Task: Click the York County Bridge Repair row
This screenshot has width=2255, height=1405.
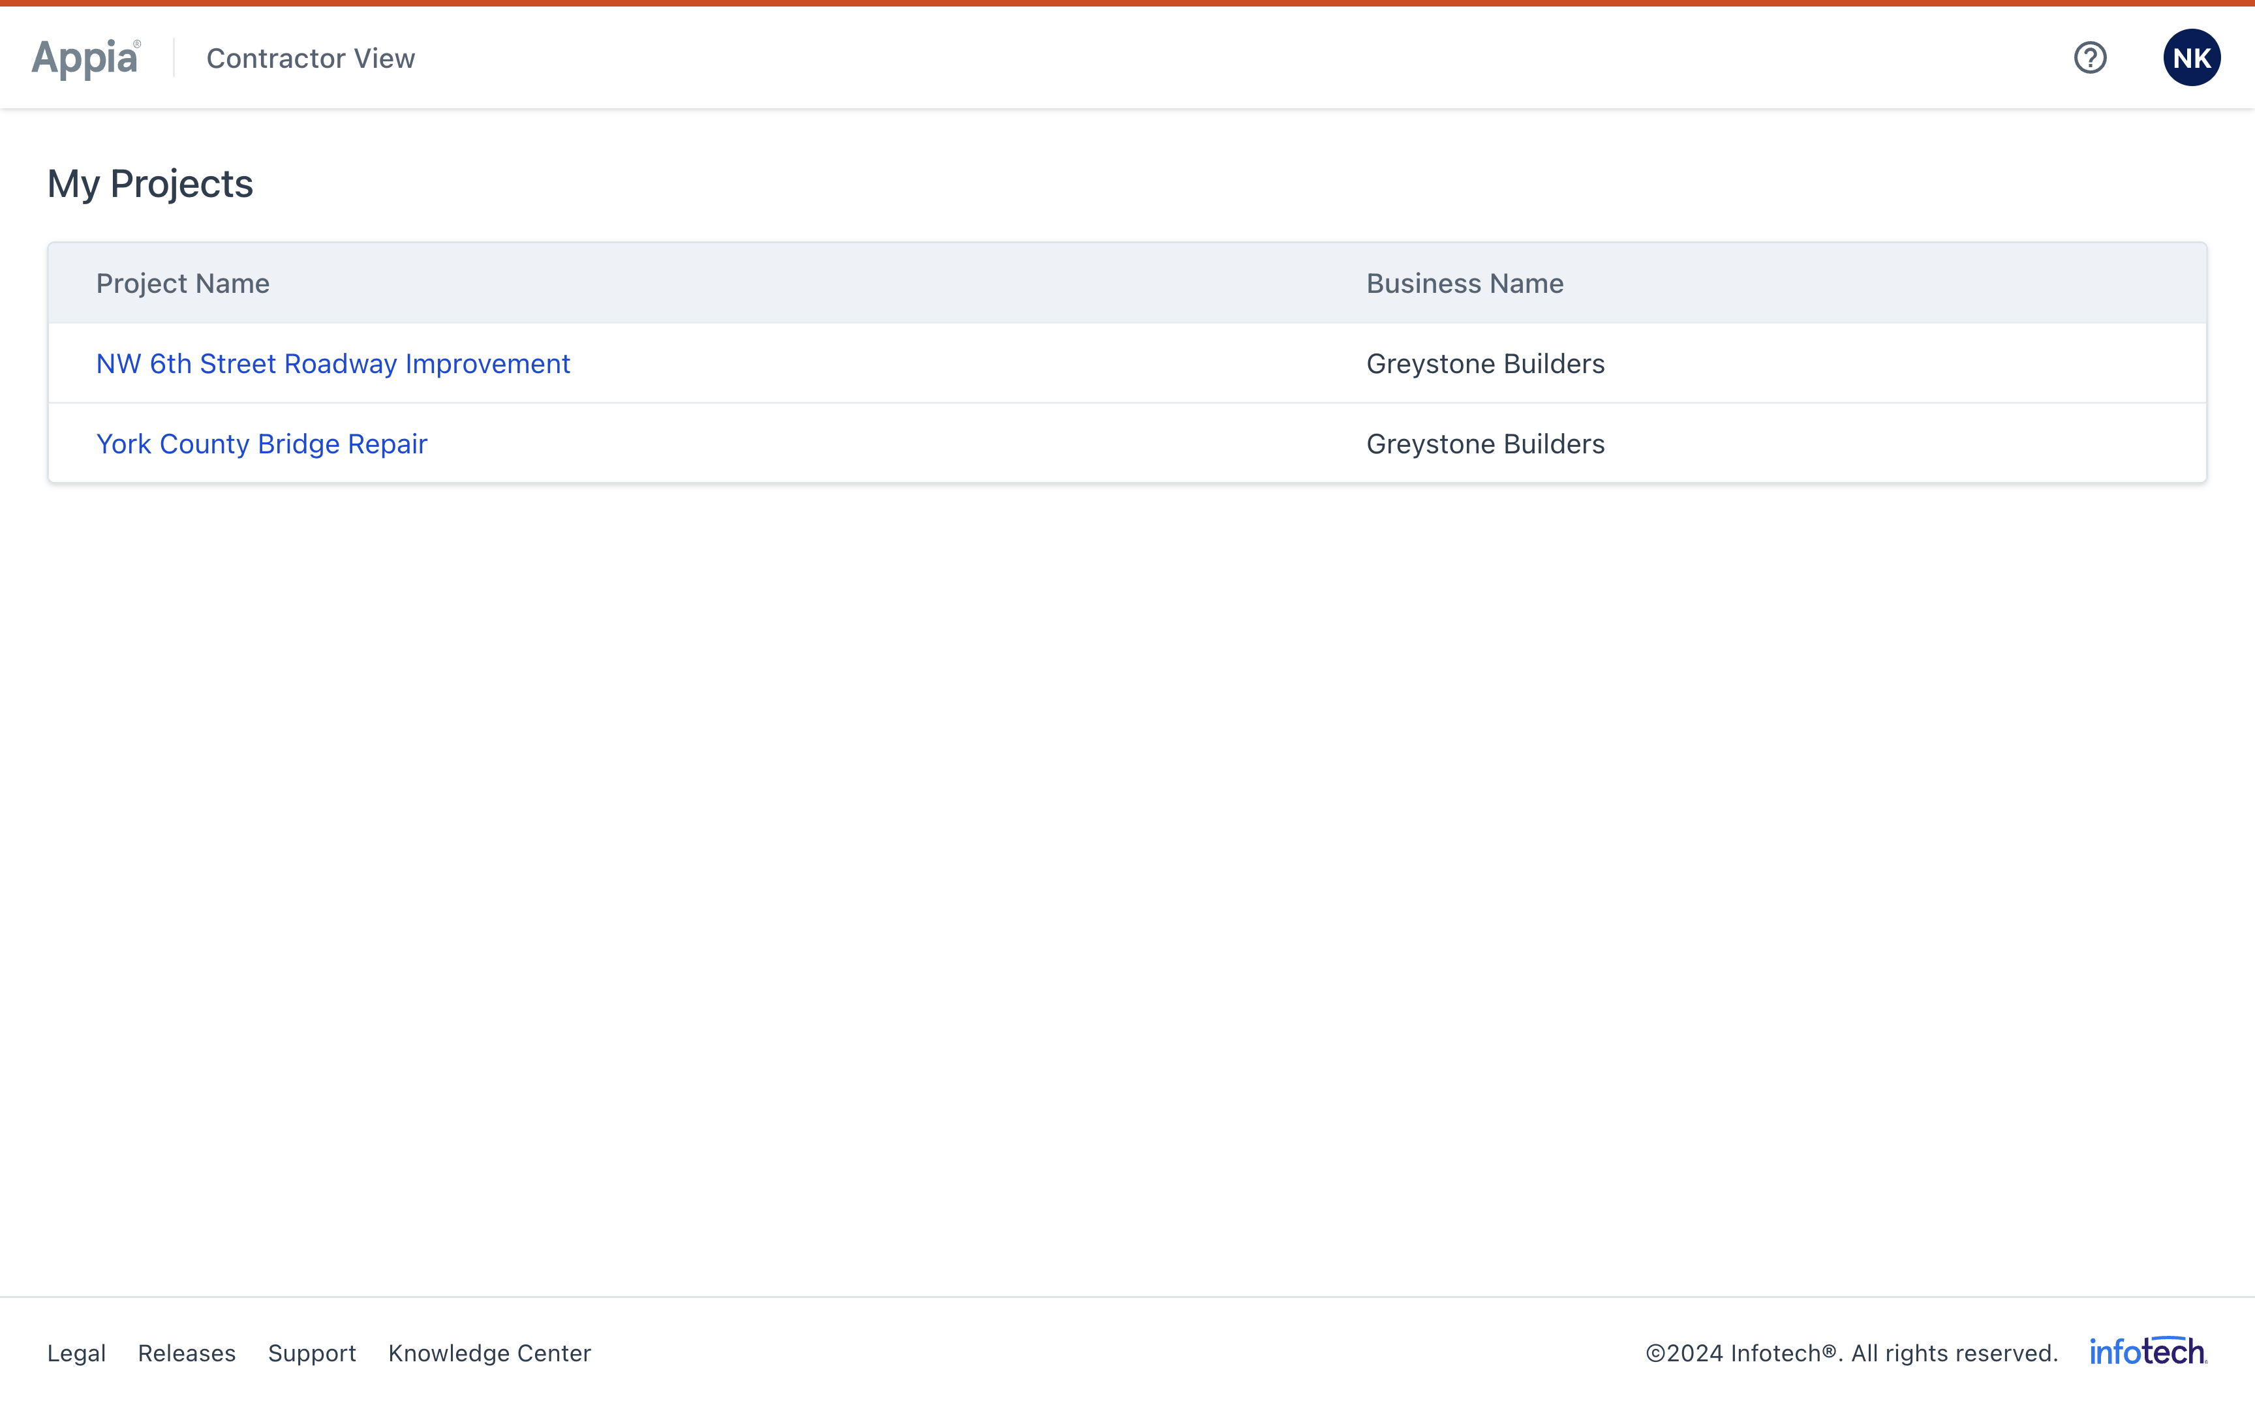Action: click(1127, 444)
